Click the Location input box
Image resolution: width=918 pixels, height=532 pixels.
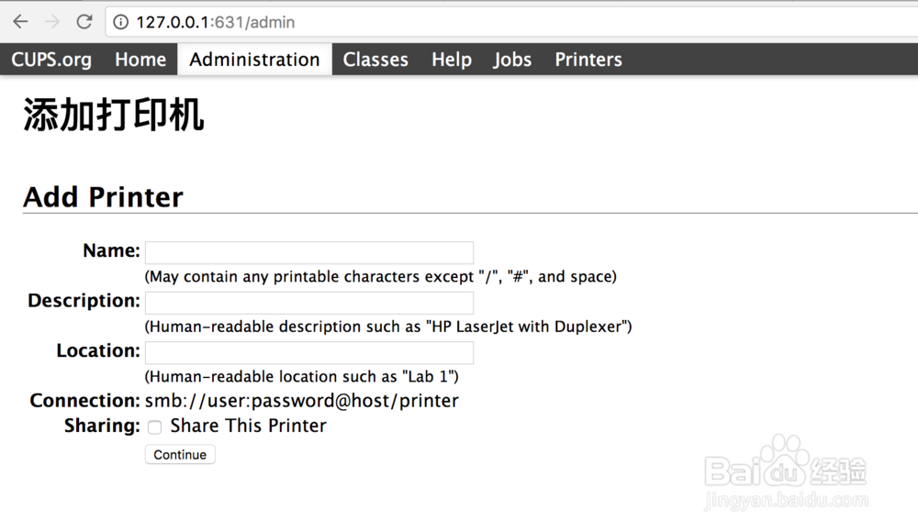coord(309,353)
